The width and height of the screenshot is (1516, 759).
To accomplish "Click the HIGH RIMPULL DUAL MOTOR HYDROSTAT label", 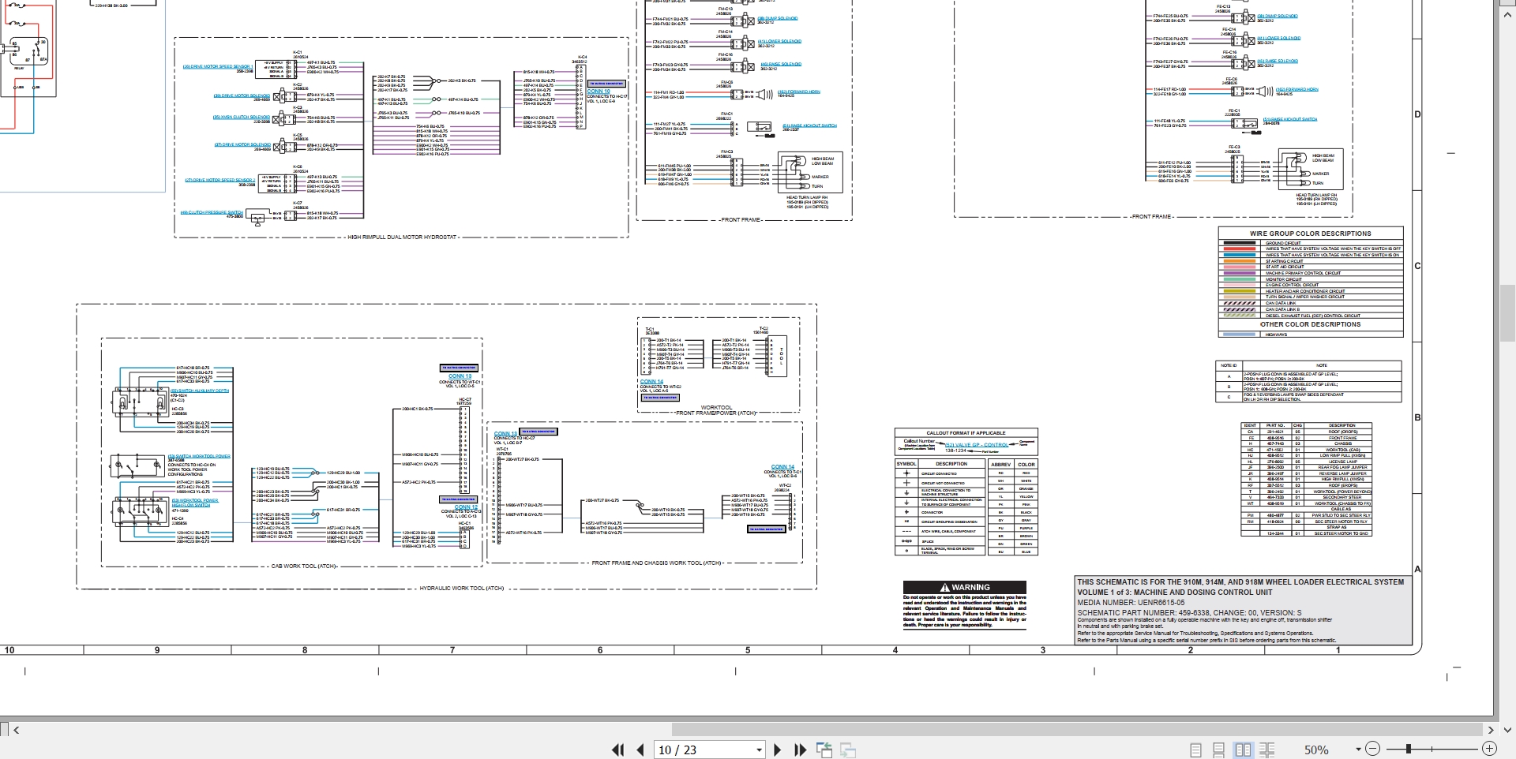I will coord(402,237).
